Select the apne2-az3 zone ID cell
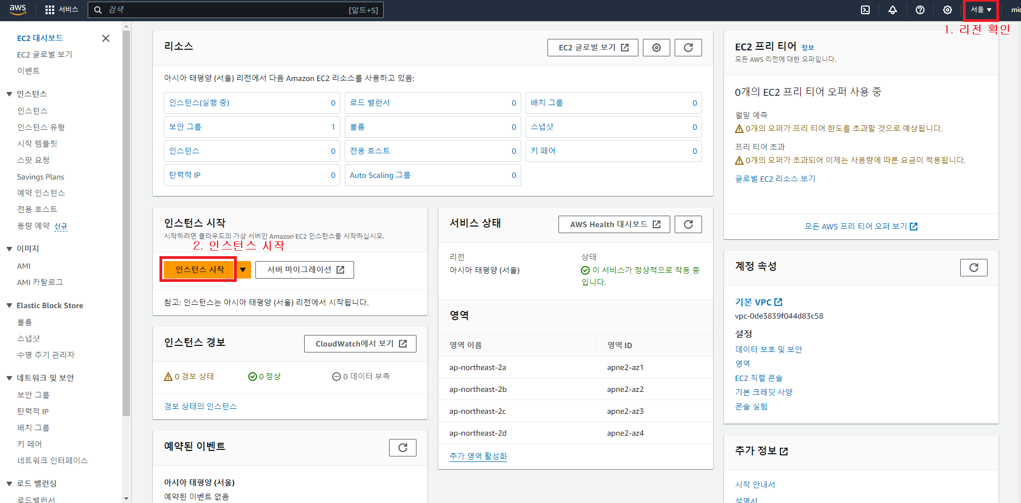The width and height of the screenshot is (1021, 503). (625, 412)
